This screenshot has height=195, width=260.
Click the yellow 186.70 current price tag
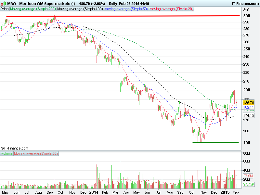click(248, 102)
